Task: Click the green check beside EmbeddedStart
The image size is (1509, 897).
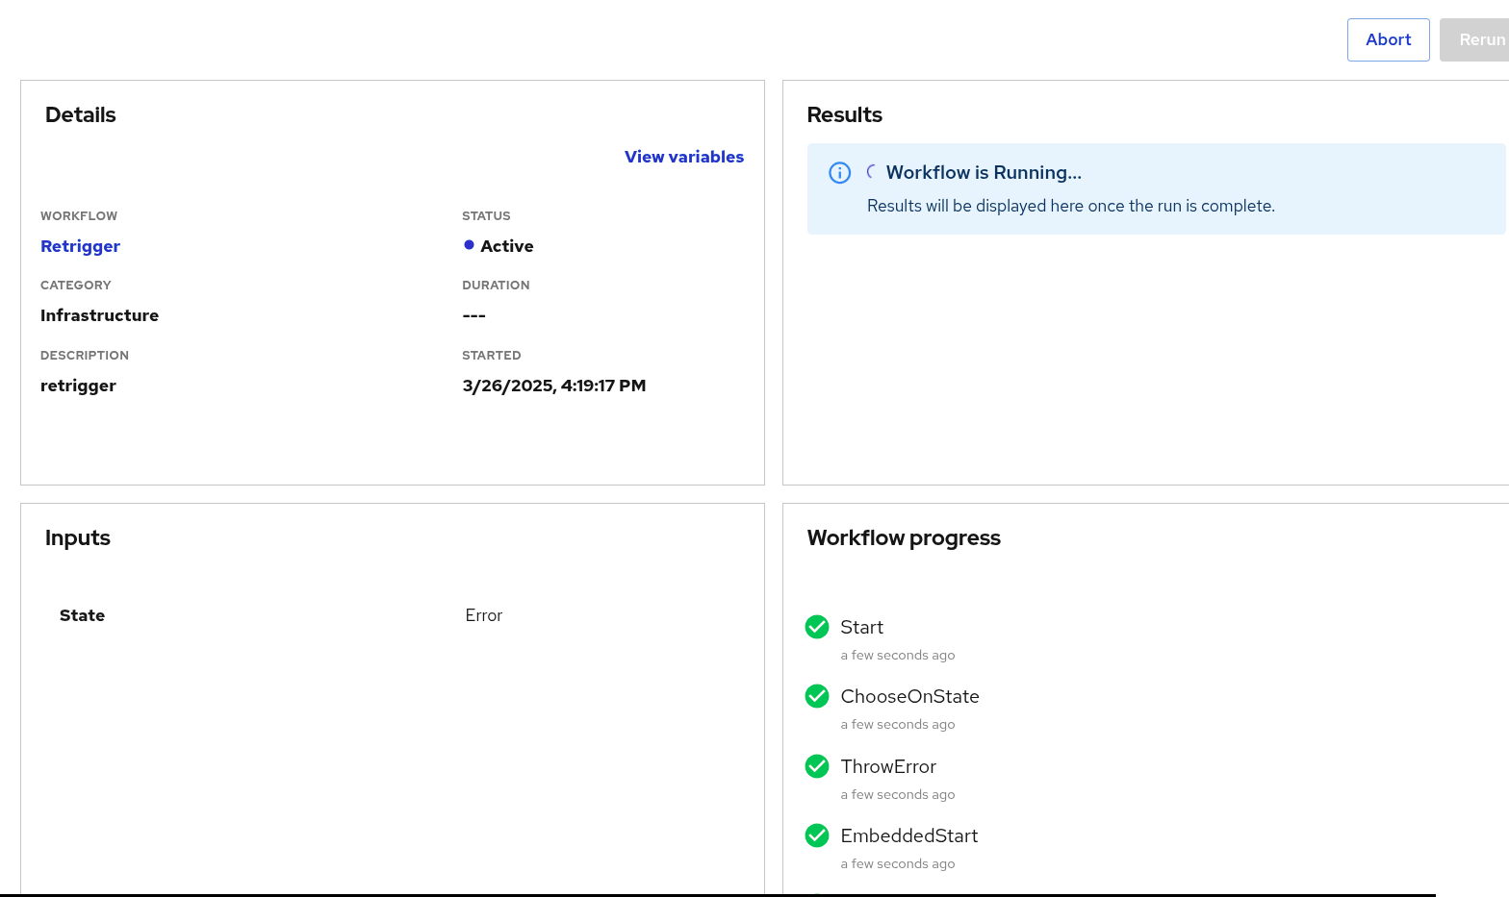Action: coord(817,835)
